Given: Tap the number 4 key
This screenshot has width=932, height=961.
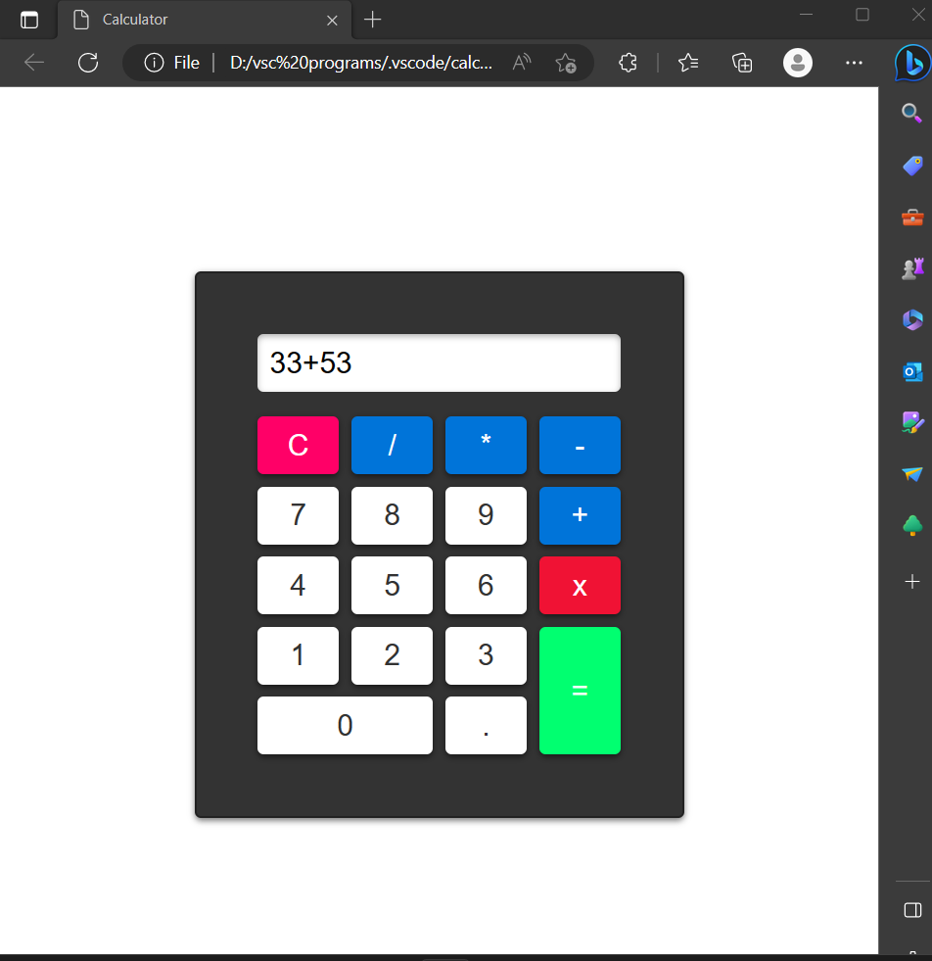Looking at the screenshot, I should (298, 585).
